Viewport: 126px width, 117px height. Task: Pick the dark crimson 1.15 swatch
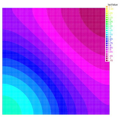tap(107, 61)
